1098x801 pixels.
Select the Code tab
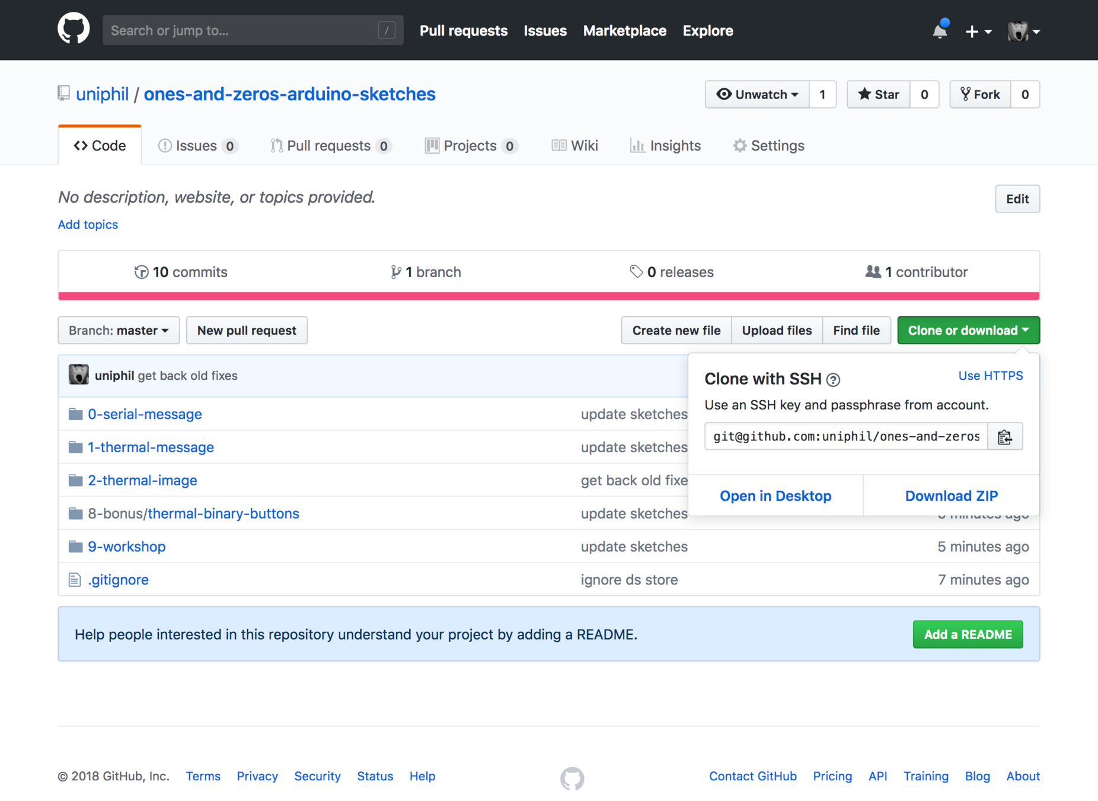(x=100, y=145)
